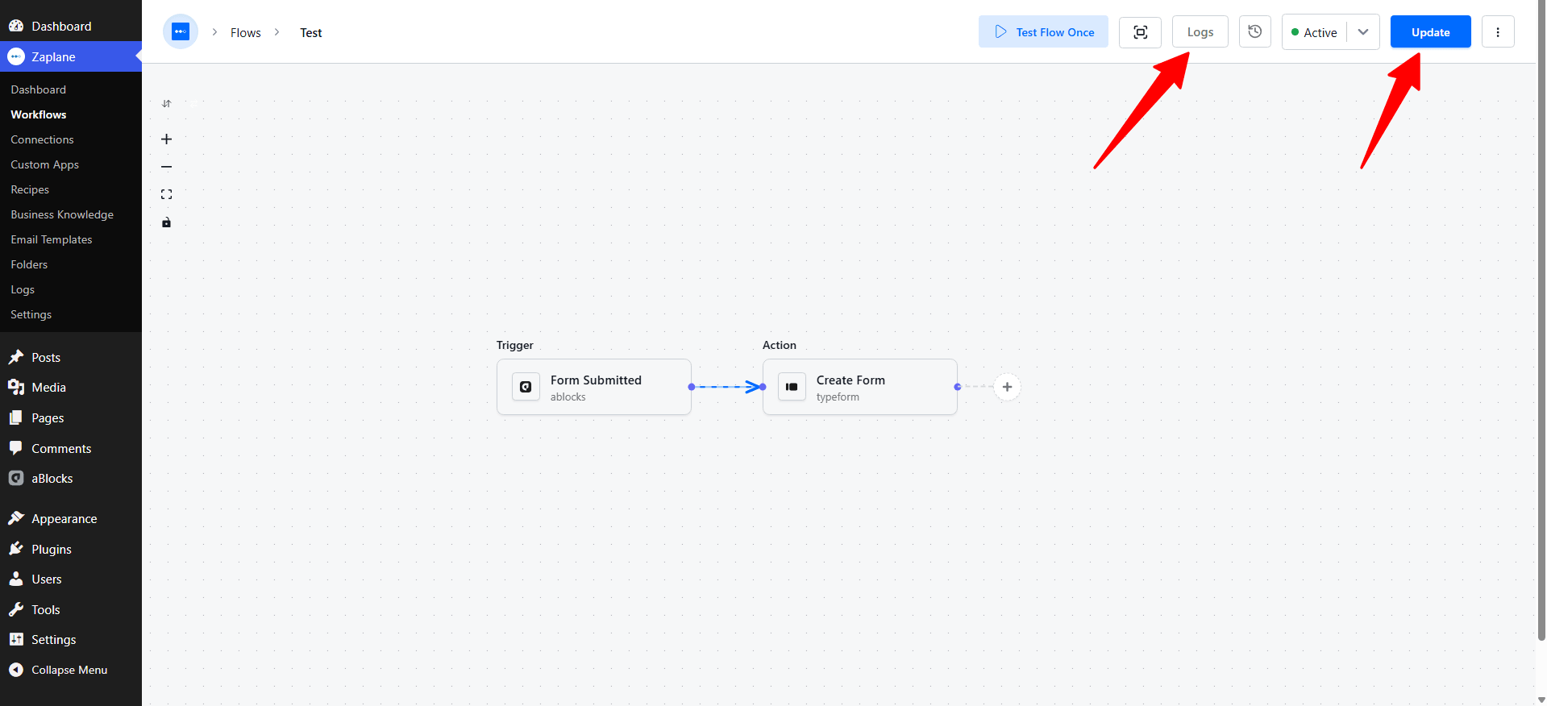Select the Form Submitted trigger node
This screenshot has width=1547, height=706.
(594, 387)
